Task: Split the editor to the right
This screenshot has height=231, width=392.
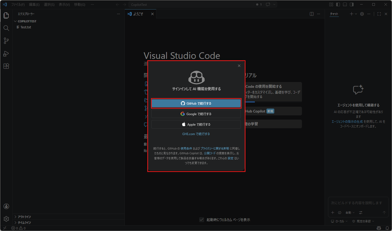Action: pos(312,14)
